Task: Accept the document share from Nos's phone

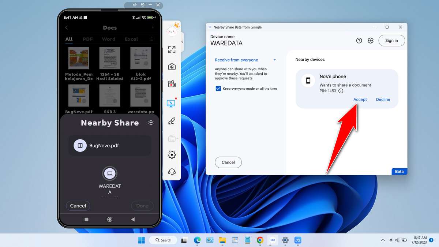Action: click(x=360, y=99)
